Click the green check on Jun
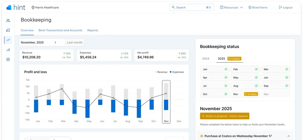 tap(287, 77)
